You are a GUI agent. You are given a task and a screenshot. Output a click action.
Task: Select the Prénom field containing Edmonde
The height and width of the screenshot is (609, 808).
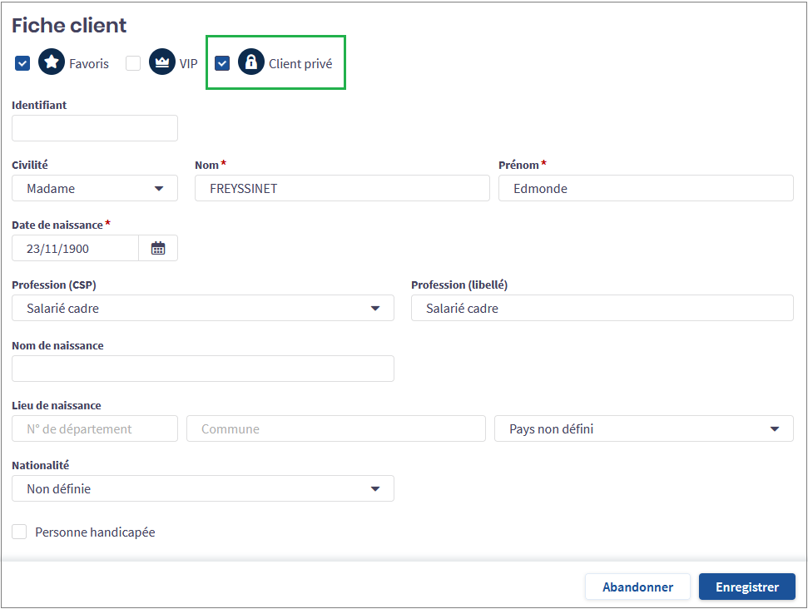646,189
